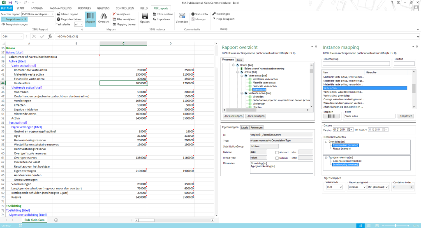Click the Excel help question mark
421x228 pixels.
tap(392, 2)
